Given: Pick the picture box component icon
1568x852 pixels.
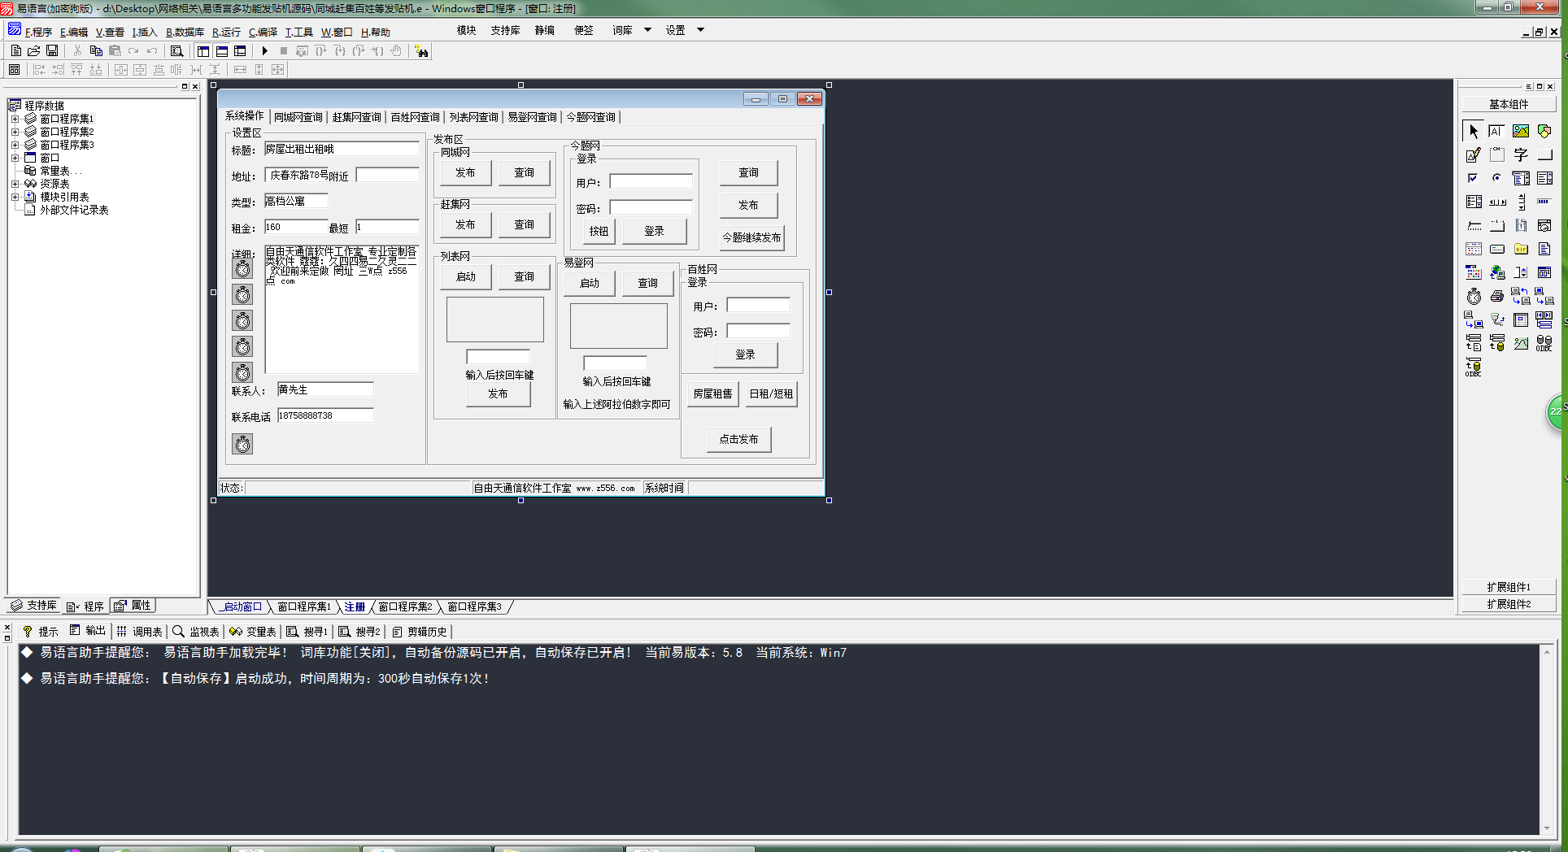Looking at the screenshot, I should click(x=1521, y=131).
